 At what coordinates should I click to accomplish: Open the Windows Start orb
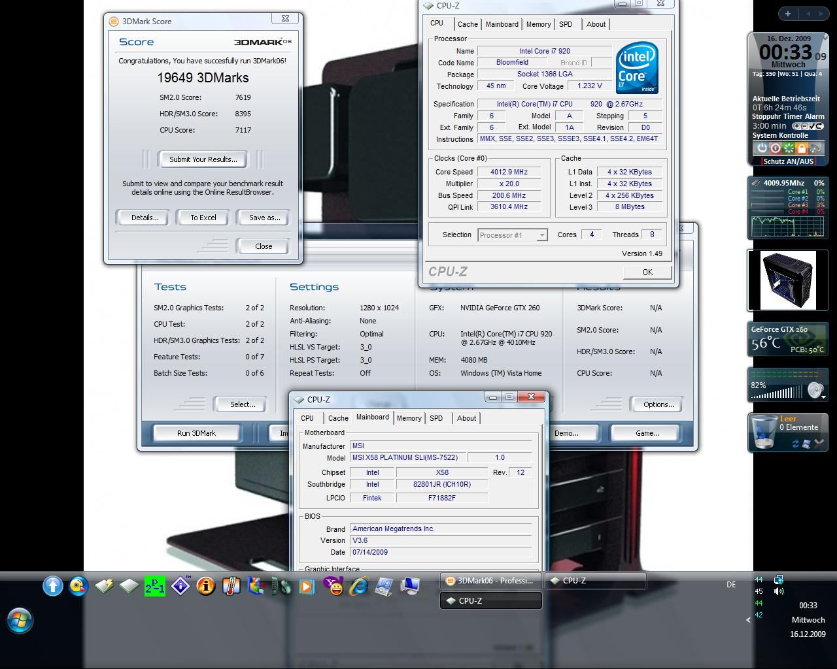pos(19,620)
